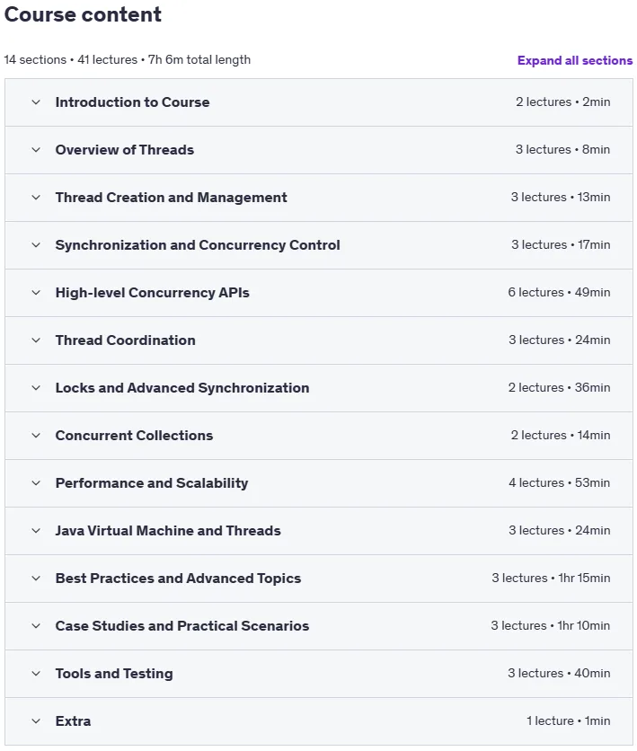This screenshot has width=637, height=751.
Task: Click '3 lectures • 1hr 15min' duration text
Action: point(551,579)
